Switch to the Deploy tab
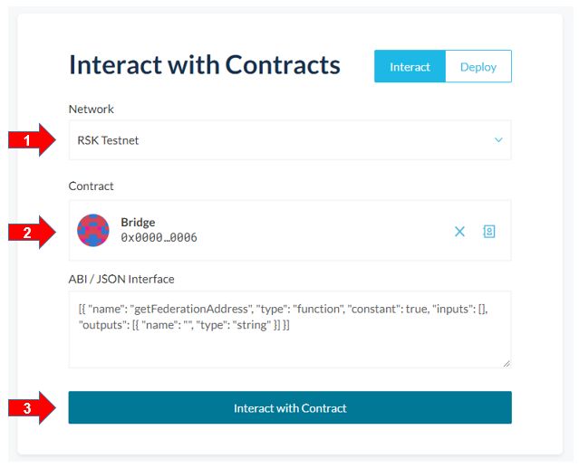 point(478,67)
